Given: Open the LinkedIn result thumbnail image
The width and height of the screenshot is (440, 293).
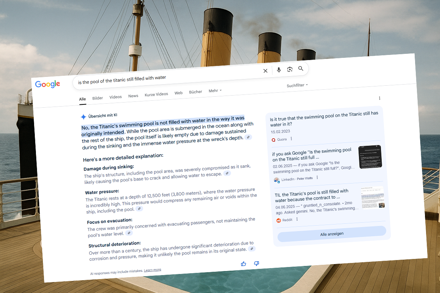Looking at the screenshot, I should pos(370,157).
